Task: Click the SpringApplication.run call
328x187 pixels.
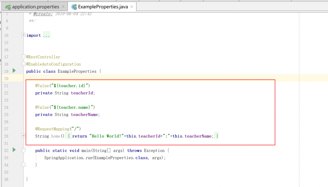Action: pyautogui.click(x=105, y=158)
